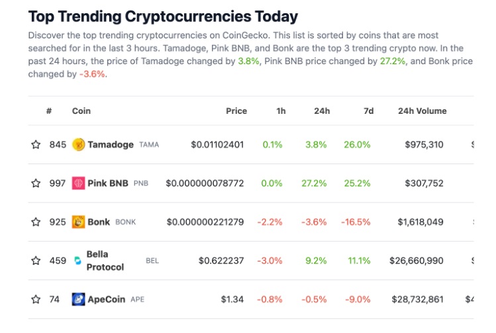
Task: Click the ApeCoin name link
Action: point(107,299)
